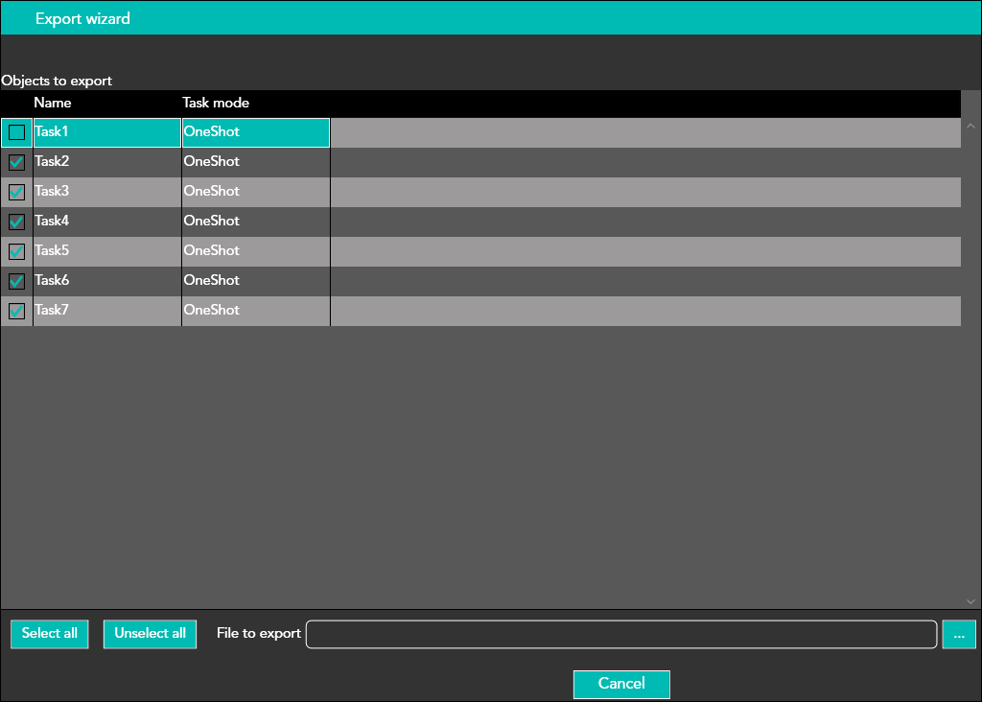The width and height of the screenshot is (982, 702).
Task: Focus the File to export field
Action: pyautogui.click(x=620, y=634)
